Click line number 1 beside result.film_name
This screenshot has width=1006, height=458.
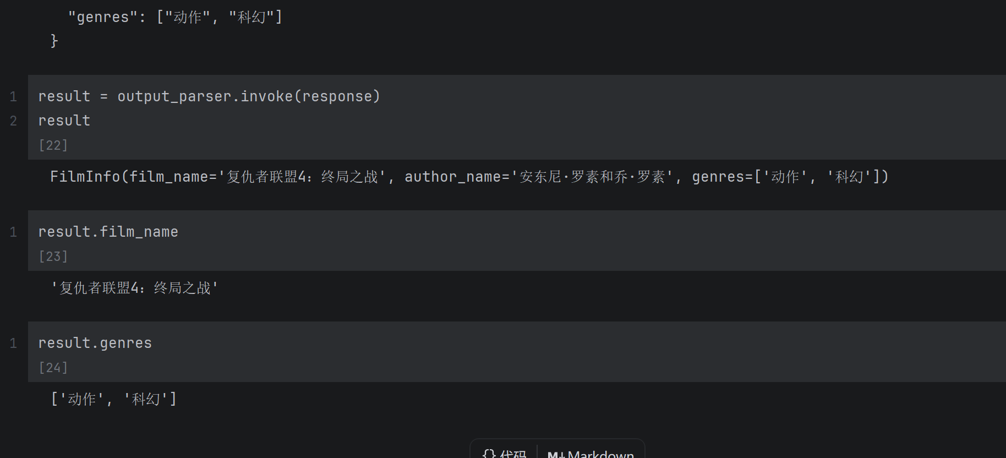point(14,232)
